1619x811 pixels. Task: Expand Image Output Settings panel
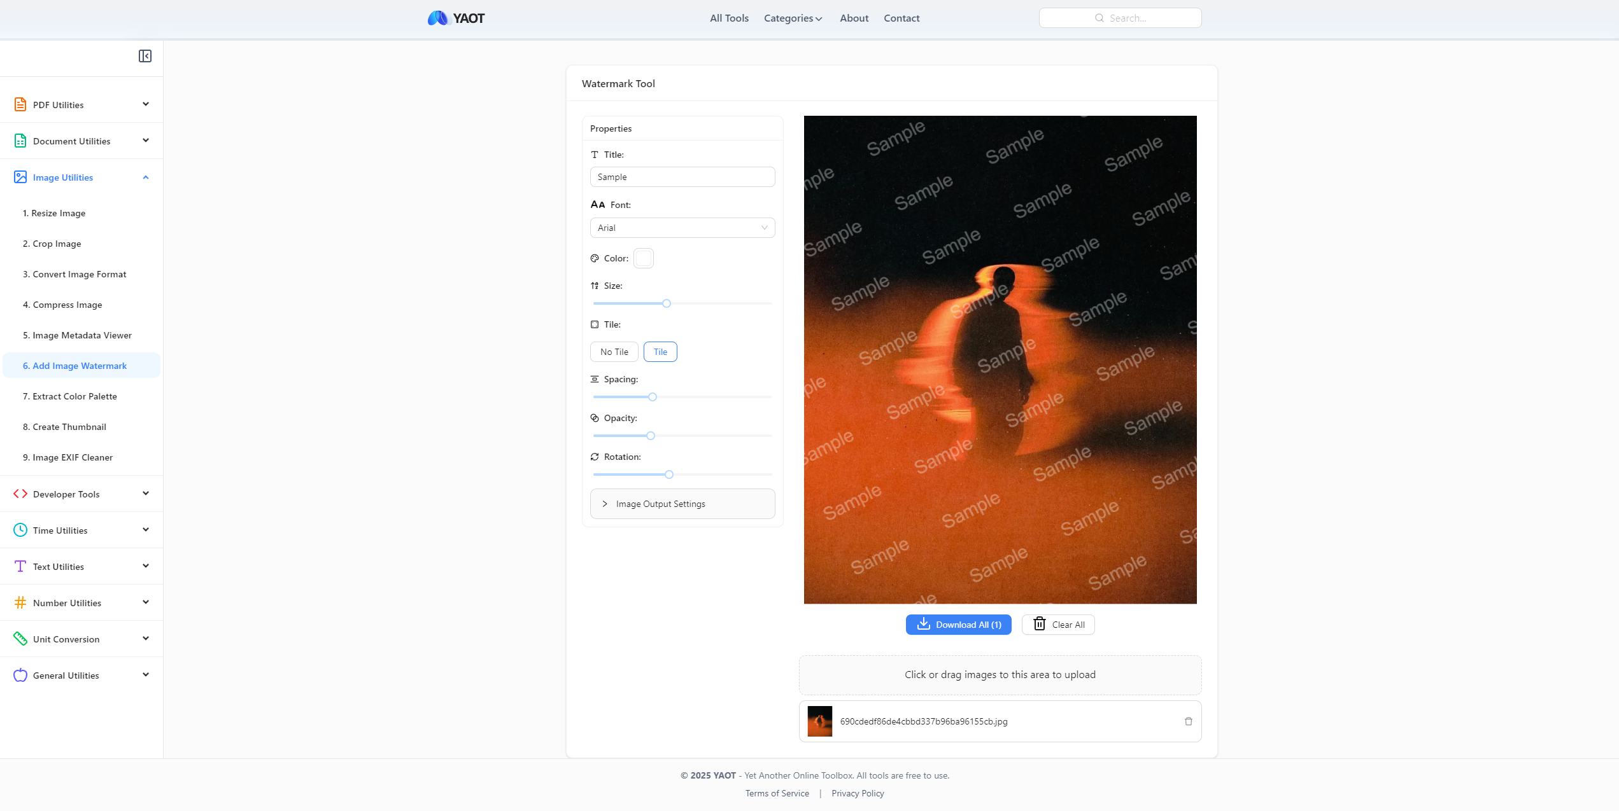[682, 504]
